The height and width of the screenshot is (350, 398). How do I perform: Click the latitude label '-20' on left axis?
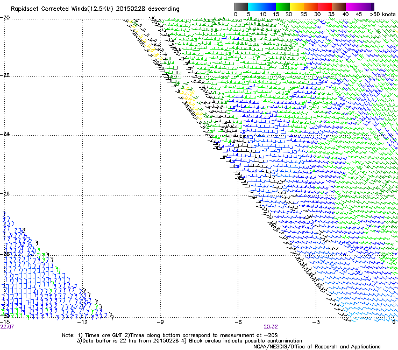tap(5, 17)
